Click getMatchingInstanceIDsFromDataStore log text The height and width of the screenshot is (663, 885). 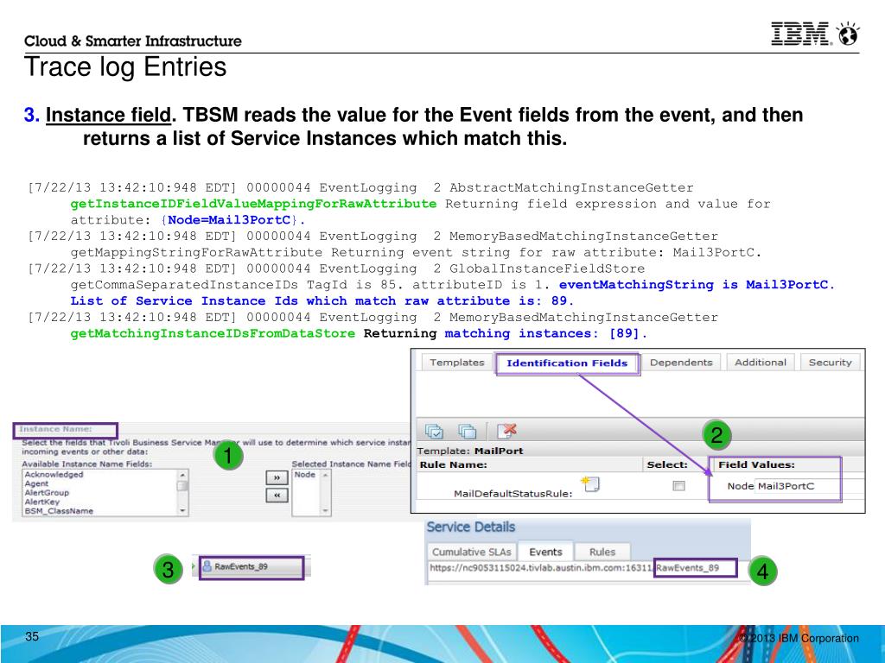point(213,333)
